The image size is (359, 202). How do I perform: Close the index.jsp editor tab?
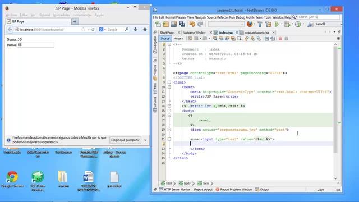237,33
